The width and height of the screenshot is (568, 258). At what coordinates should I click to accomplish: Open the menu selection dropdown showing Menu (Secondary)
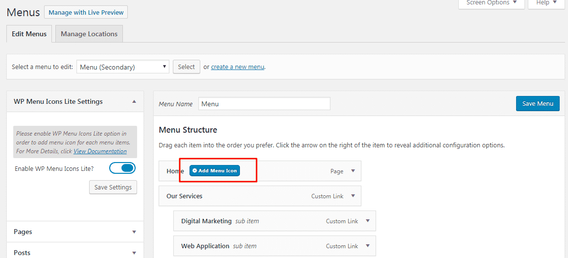point(123,67)
